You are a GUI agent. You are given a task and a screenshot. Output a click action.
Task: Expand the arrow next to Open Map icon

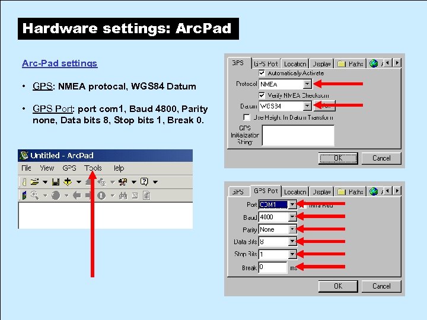pyautogui.click(x=45, y=182)
